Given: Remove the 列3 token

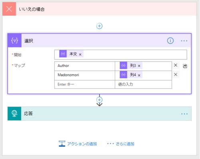Looking at the screenshot, I should (x=139, y=66).
